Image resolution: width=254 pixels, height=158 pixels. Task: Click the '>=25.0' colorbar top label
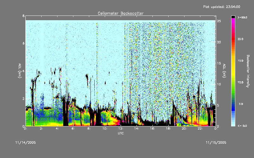point(242,17)
